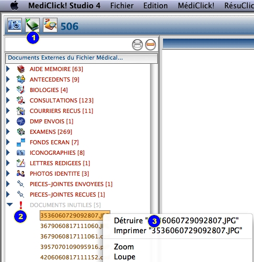Select file starting 3957070109095916
Image resolution: width=254 pixels, height=262 pixels.
point(72,247)
